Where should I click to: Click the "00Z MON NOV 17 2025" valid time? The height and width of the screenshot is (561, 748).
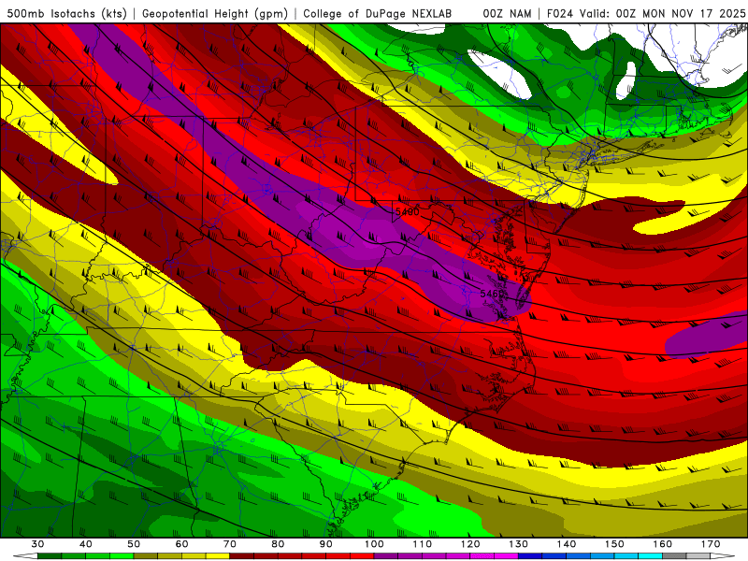[681, 14]
